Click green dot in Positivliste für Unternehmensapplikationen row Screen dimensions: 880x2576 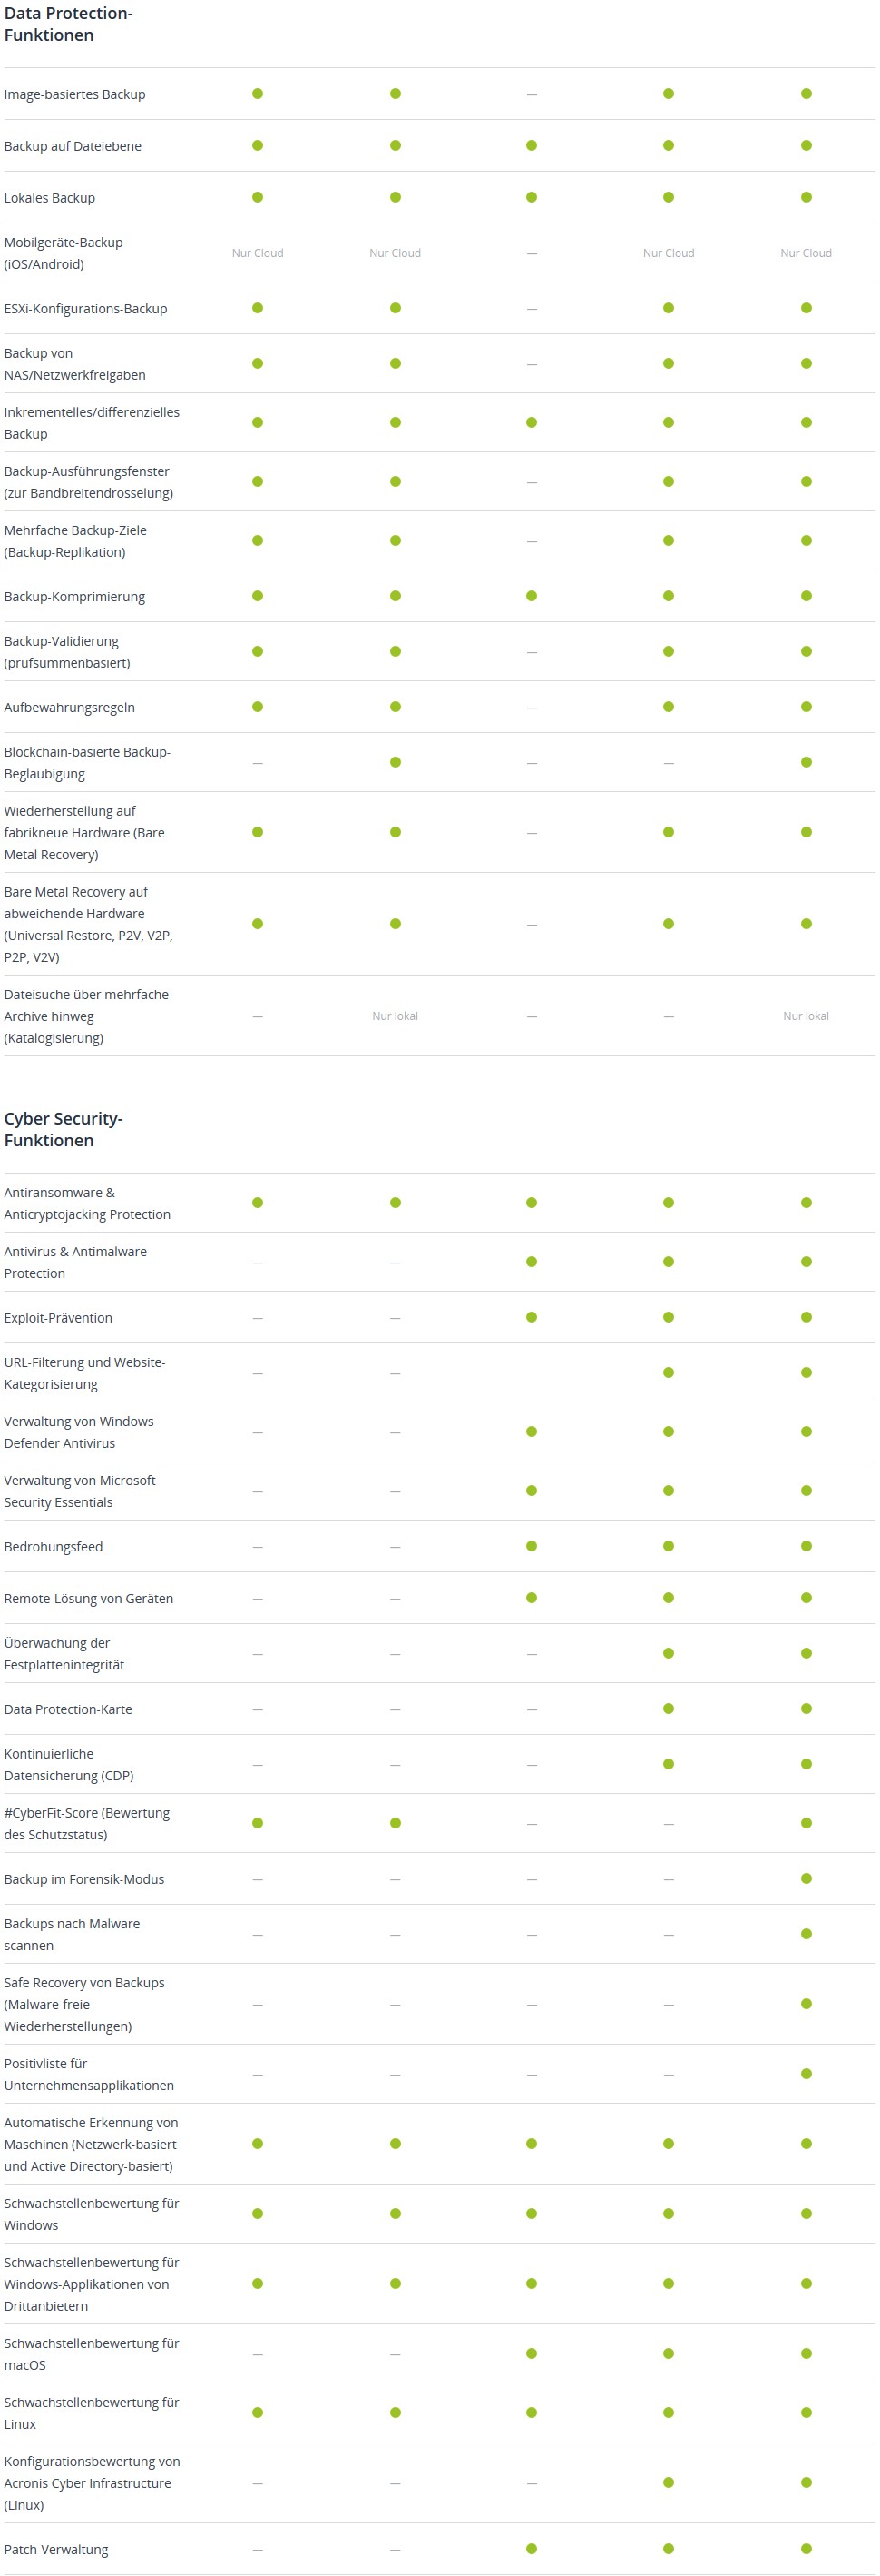tap(807, 2073)
